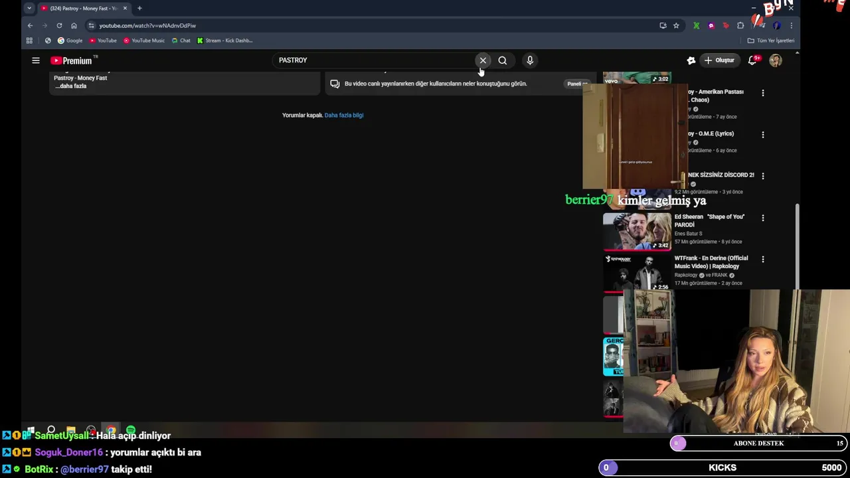Viewport: 850px width, 478px height.
Task: Click Chrome in the Windows taskbar
Action: (x=111, y=430)
